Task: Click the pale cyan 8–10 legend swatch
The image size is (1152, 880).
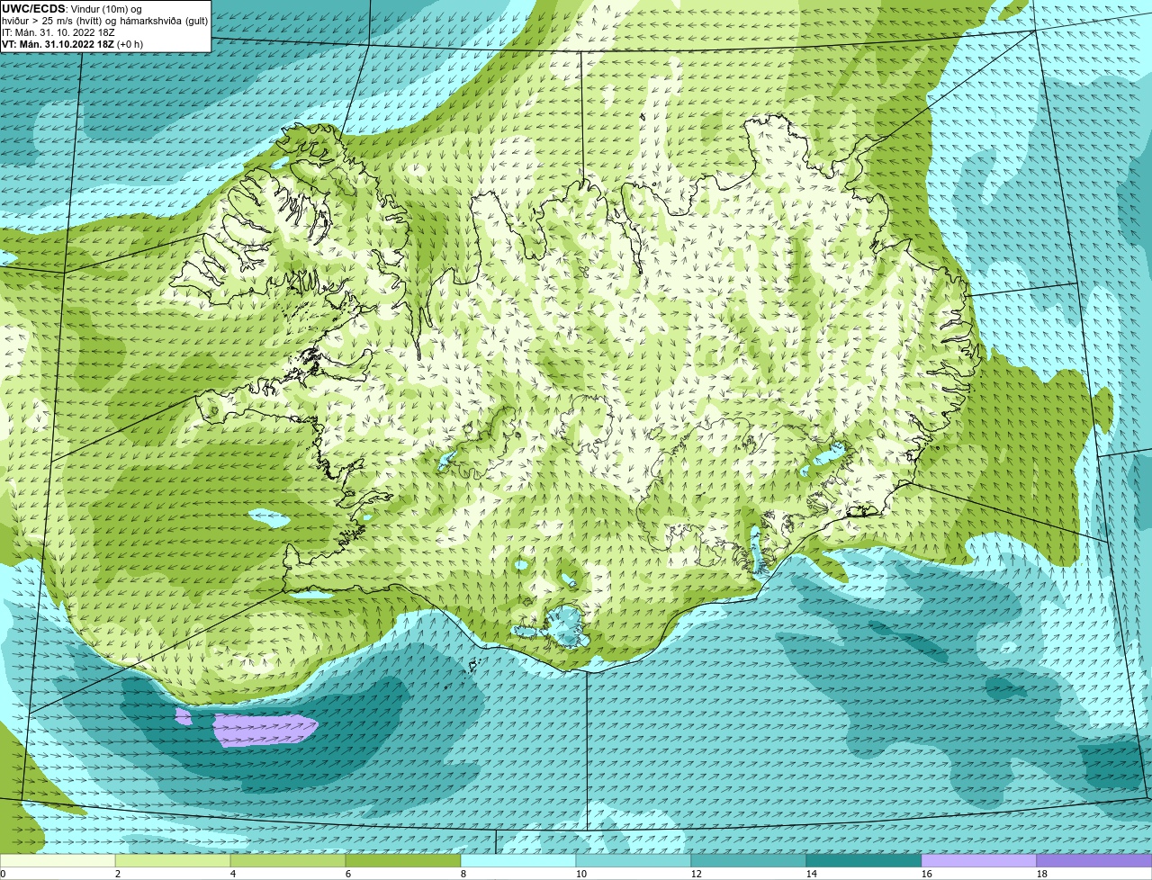Action: (518, 861)
